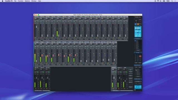This screenshot has width=178, height=100.
Task: Toggle the global Mute button
Action: pos(136,24)
